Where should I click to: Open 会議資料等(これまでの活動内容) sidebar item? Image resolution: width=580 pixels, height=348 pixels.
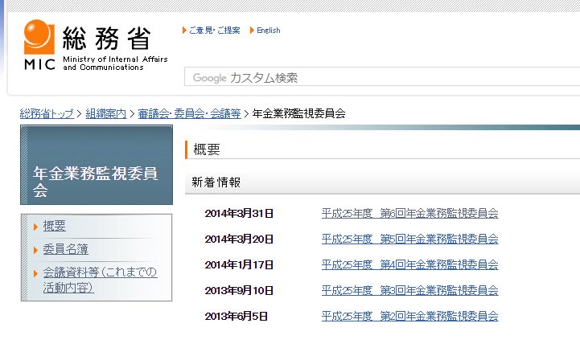[100, 280]
